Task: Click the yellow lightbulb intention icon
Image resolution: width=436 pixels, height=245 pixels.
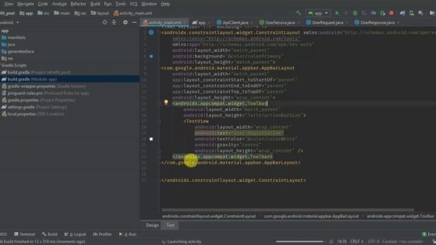Action: (166, 102)
